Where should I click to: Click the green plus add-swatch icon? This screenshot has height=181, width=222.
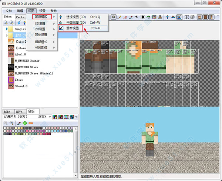(24, 123)
